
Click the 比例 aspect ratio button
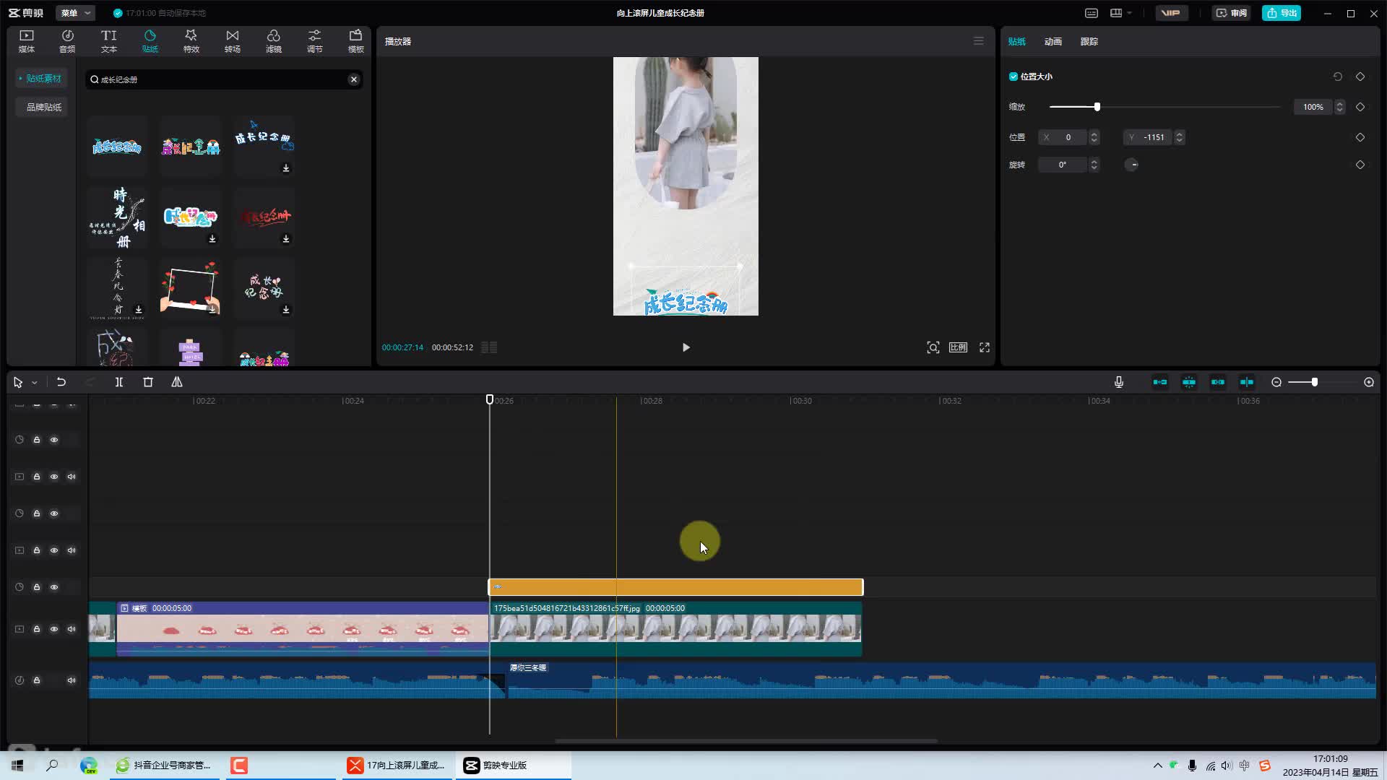point(958,347)
